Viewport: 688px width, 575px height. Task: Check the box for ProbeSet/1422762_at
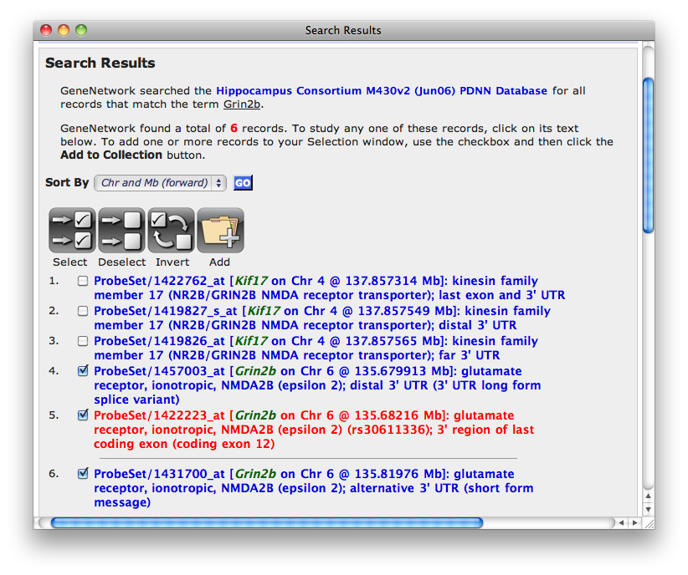pos(83,282)
